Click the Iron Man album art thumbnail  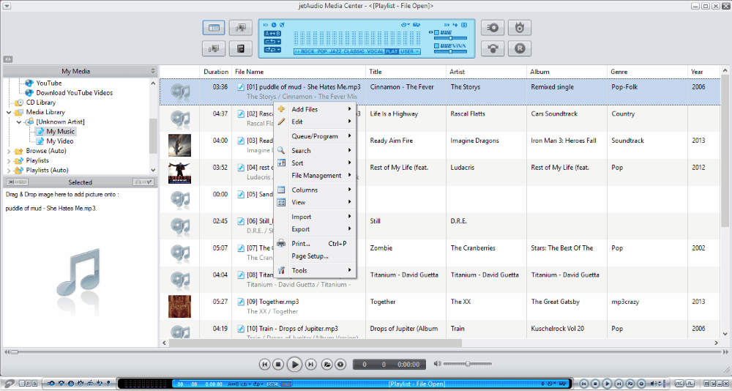tap(180, 145)
